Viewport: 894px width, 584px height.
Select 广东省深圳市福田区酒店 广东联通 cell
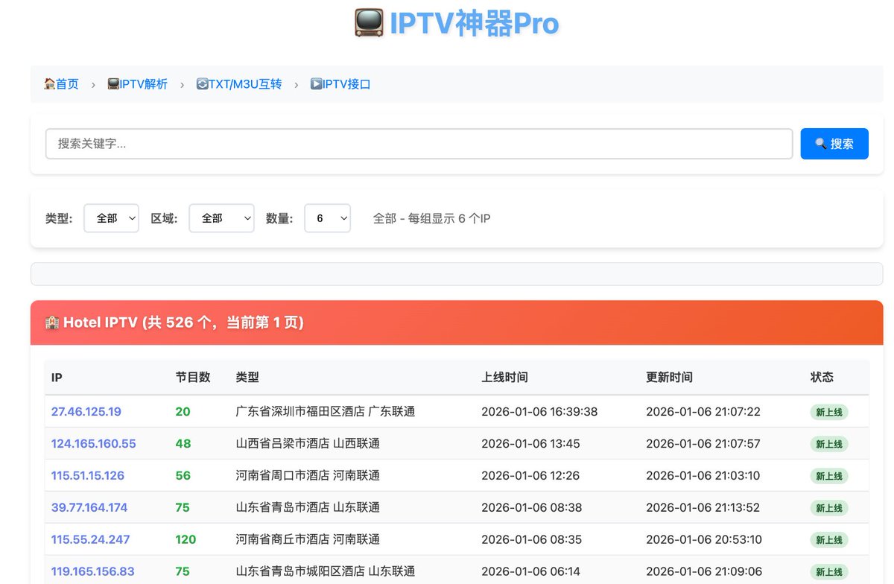325,411
